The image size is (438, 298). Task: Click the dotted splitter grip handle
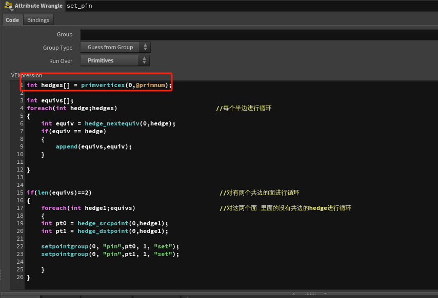click(310, 294)
